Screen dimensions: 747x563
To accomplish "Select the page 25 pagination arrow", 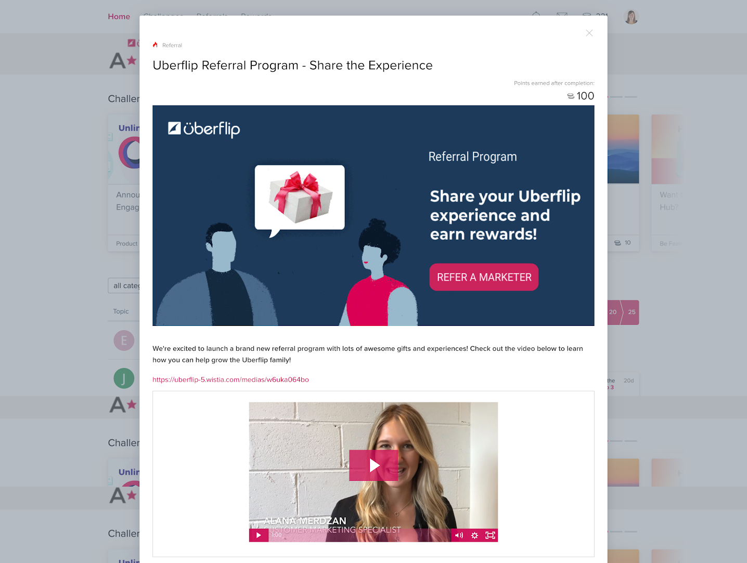I will tap(631, 312).
